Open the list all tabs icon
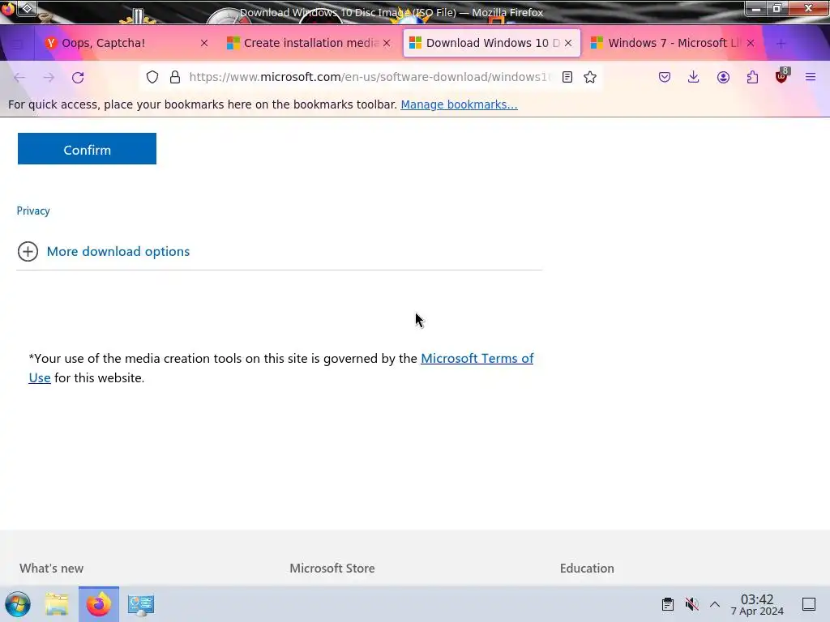The image size is (830, 622). pos(18,44)
